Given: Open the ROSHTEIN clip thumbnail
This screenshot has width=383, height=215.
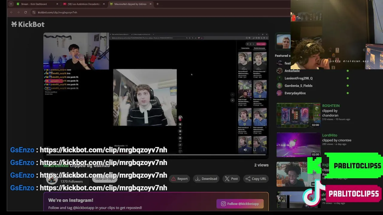Looking at the screenshot, I should point(298,115).
